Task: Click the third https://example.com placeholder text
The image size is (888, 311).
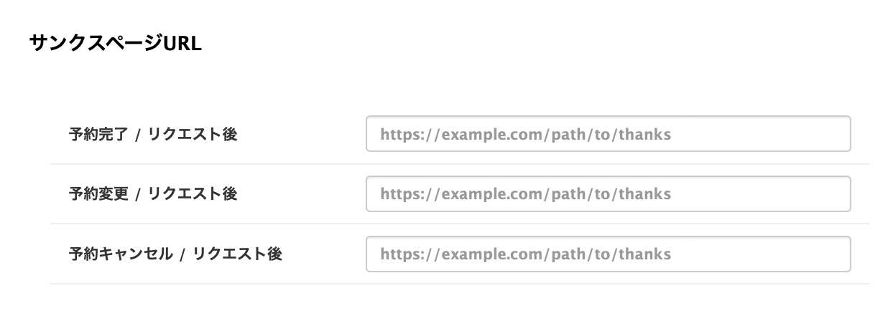Action: [525, 254]
